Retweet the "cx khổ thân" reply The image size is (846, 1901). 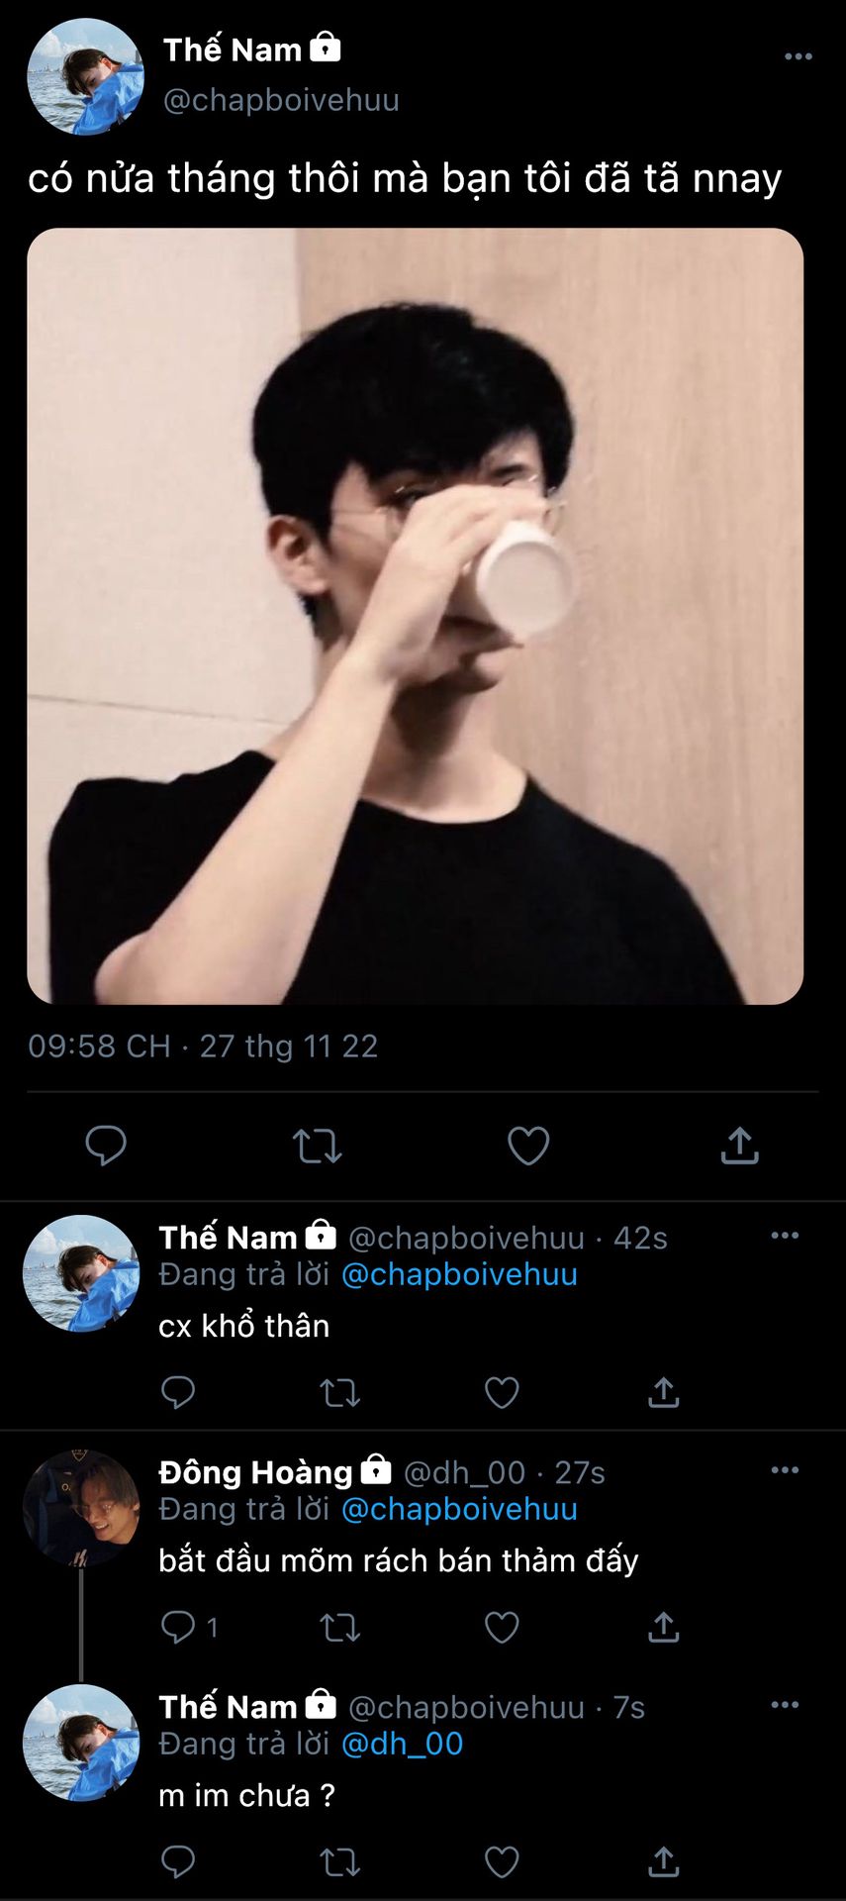point(339,1393)
